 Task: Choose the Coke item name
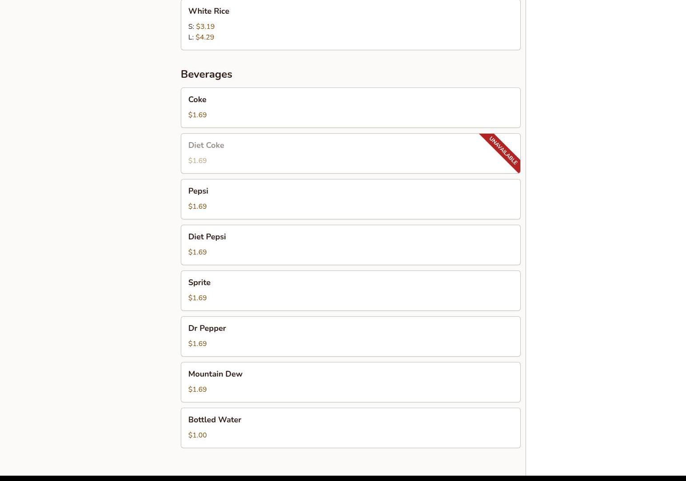197,99
